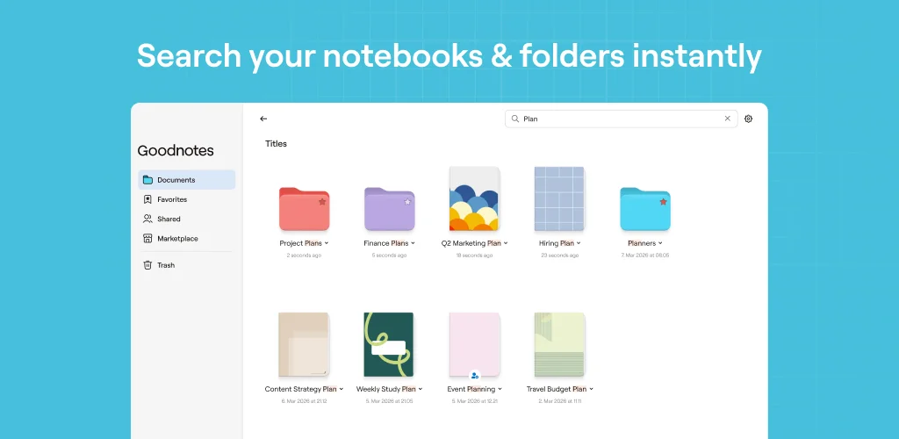
Task: Expand the Content Strategy Plan chevron menu
Action: coord(342,389)
